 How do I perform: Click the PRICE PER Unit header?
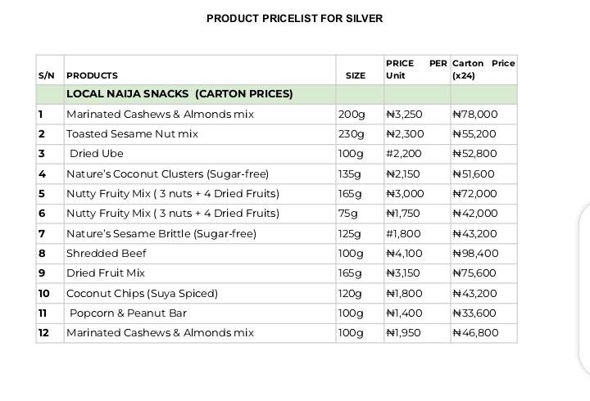pos(416,69)
